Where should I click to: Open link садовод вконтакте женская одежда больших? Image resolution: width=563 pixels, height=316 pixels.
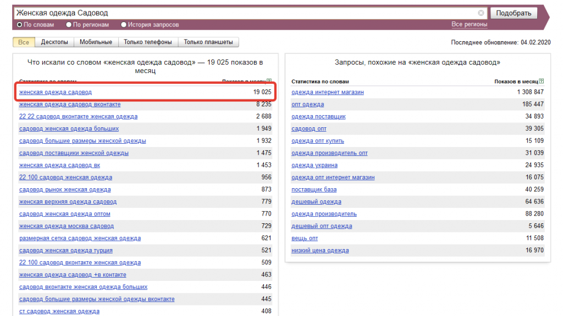[x=84, y=287]
